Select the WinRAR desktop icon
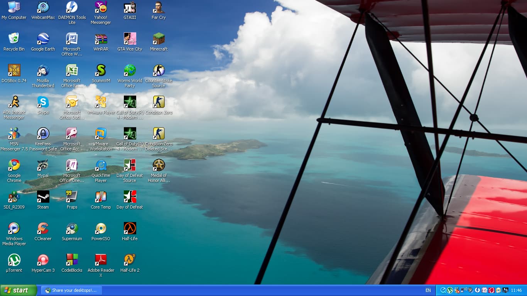 (x=101, y=39)
